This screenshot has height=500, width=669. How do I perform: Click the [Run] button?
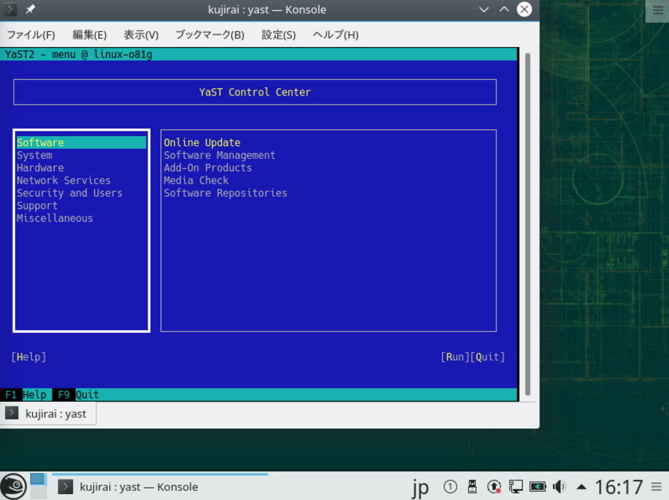[x=455, y=357]
